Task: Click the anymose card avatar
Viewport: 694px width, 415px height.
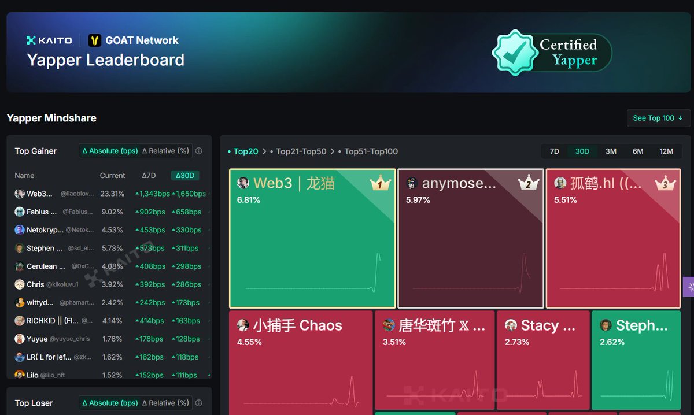Action: [x=412, y=183]
